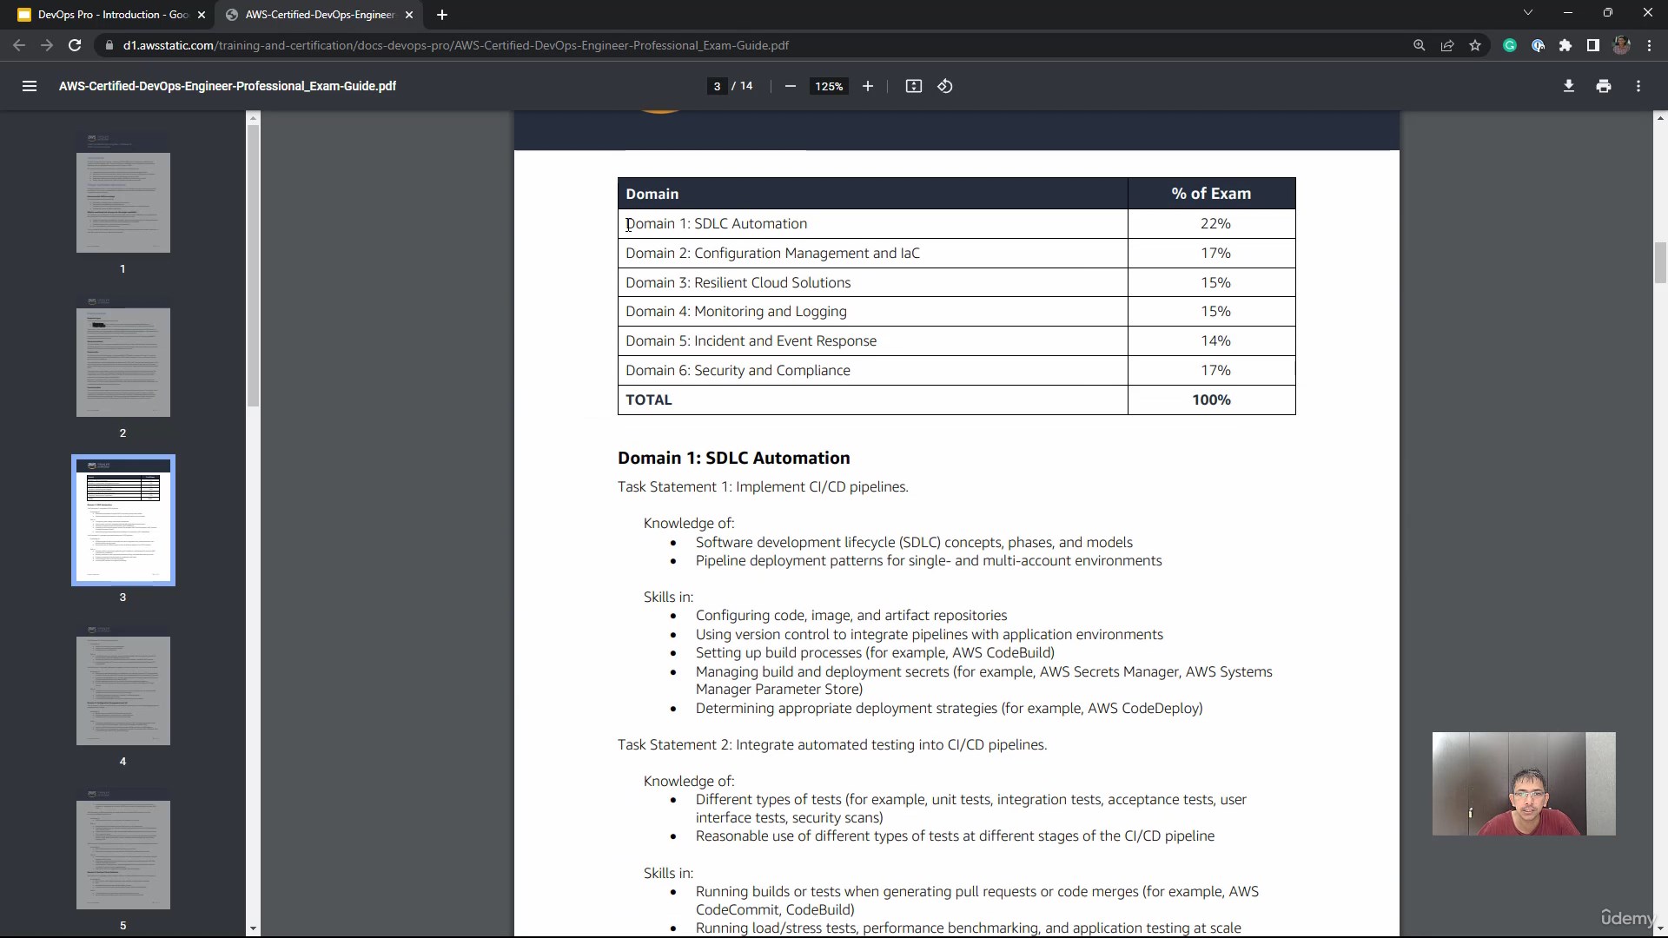Go back to the previous page in Chrome
This screenshot has height=938, width=1668.
[x=19, y=45]
